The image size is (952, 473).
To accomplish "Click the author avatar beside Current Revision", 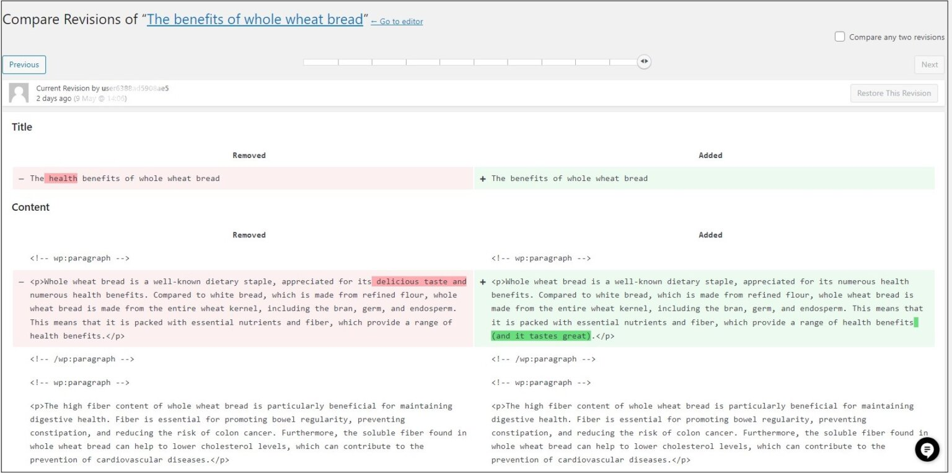I will click(19, 93).
